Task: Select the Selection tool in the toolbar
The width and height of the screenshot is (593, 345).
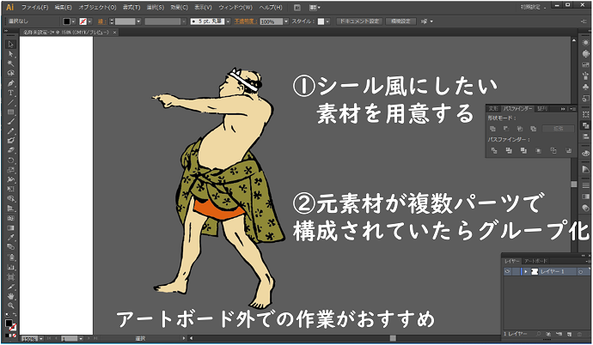Action: pos(10,44)
